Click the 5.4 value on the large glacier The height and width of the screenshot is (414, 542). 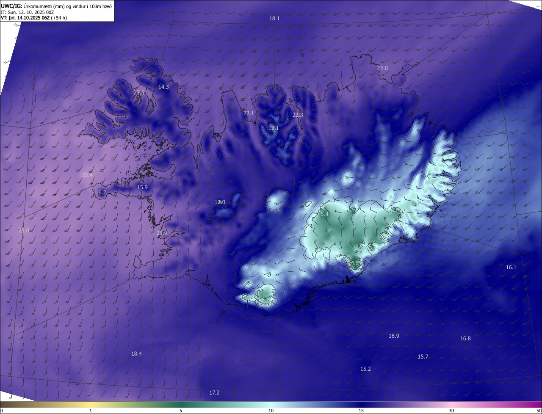click(324, 214)
